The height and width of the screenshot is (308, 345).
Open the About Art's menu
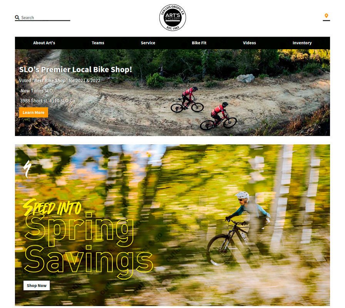[44, 43]
